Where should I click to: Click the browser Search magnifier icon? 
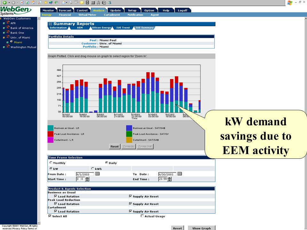(40, 3)
